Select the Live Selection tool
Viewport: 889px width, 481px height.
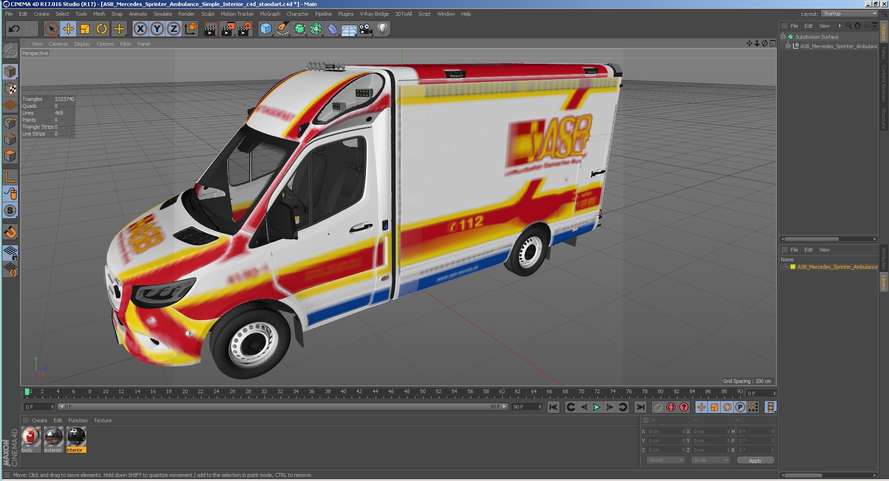[x=51, y=29]
